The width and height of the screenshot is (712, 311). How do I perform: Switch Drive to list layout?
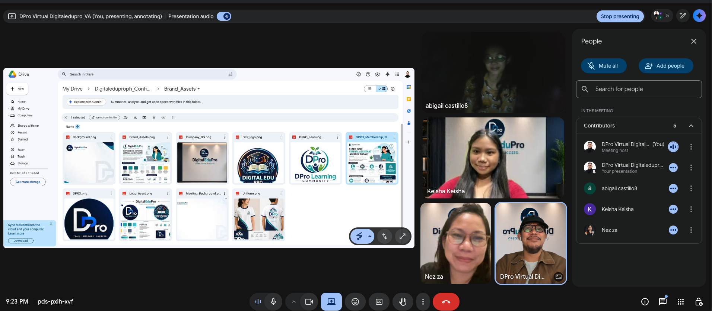point(370,89)
